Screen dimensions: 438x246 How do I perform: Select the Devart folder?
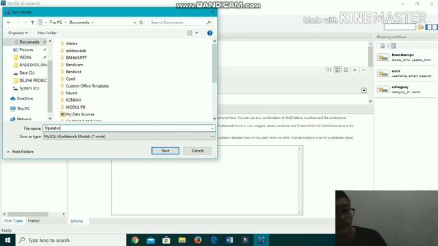pyautogui.click(x=71, y=93)
